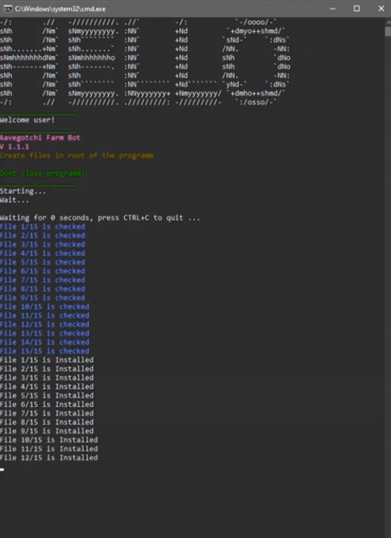Click 'File 12/15 is Installed' line
Screen dimensions: 391x538
pyautogui.click(x=49, y=458)
